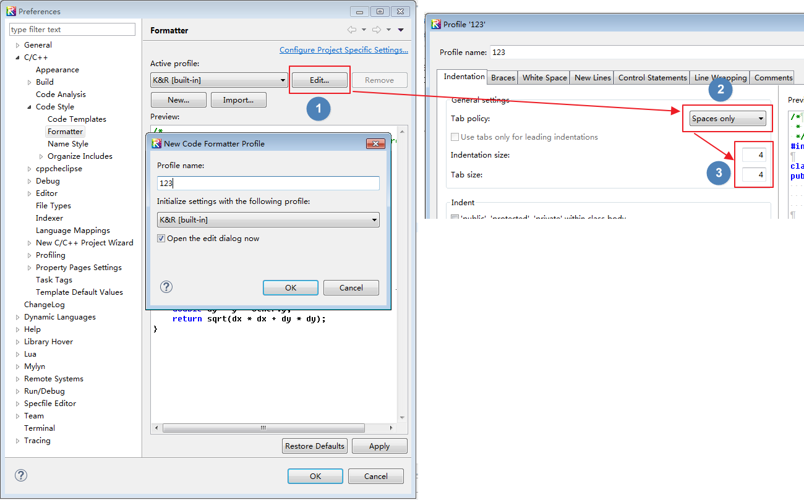Expand the Organize Includes node

point(41,156)
